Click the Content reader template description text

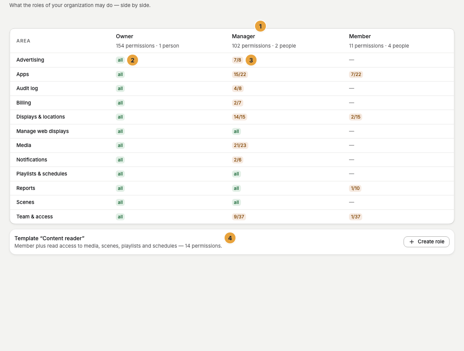118,246
